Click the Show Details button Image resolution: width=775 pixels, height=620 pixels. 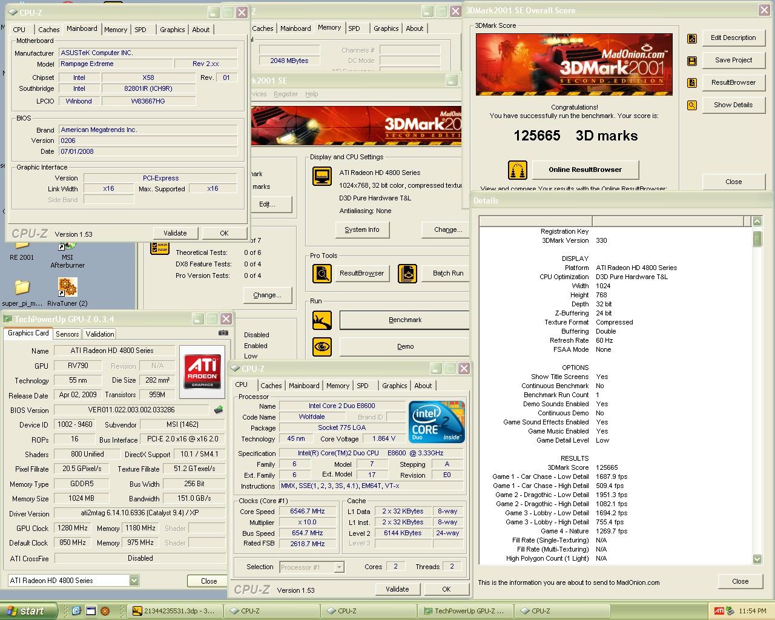coord(733,105)
